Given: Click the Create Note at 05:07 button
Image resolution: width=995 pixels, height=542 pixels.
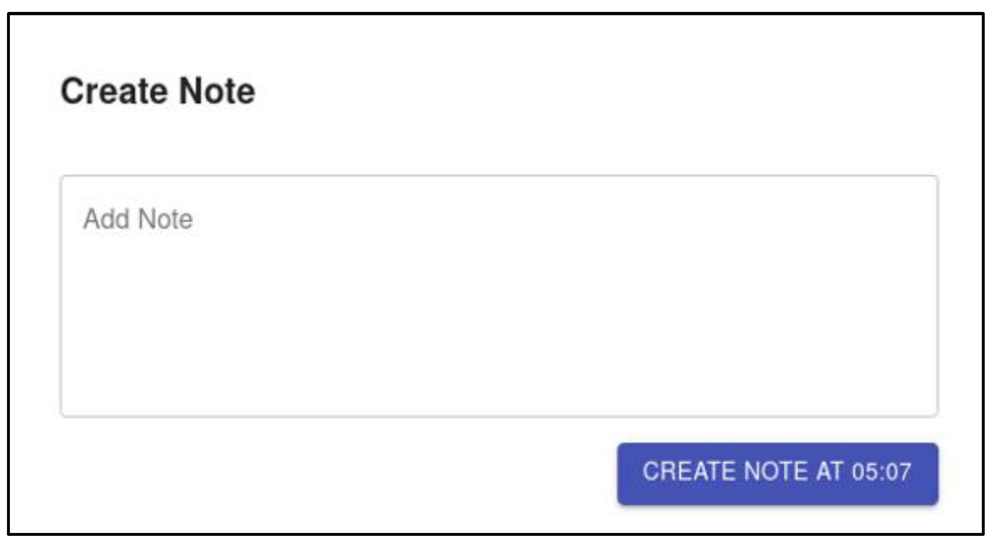Looking at the screenshot, I should (x=777, y=474).
